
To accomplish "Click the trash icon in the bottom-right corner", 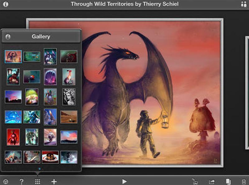I will coord(244,182).
